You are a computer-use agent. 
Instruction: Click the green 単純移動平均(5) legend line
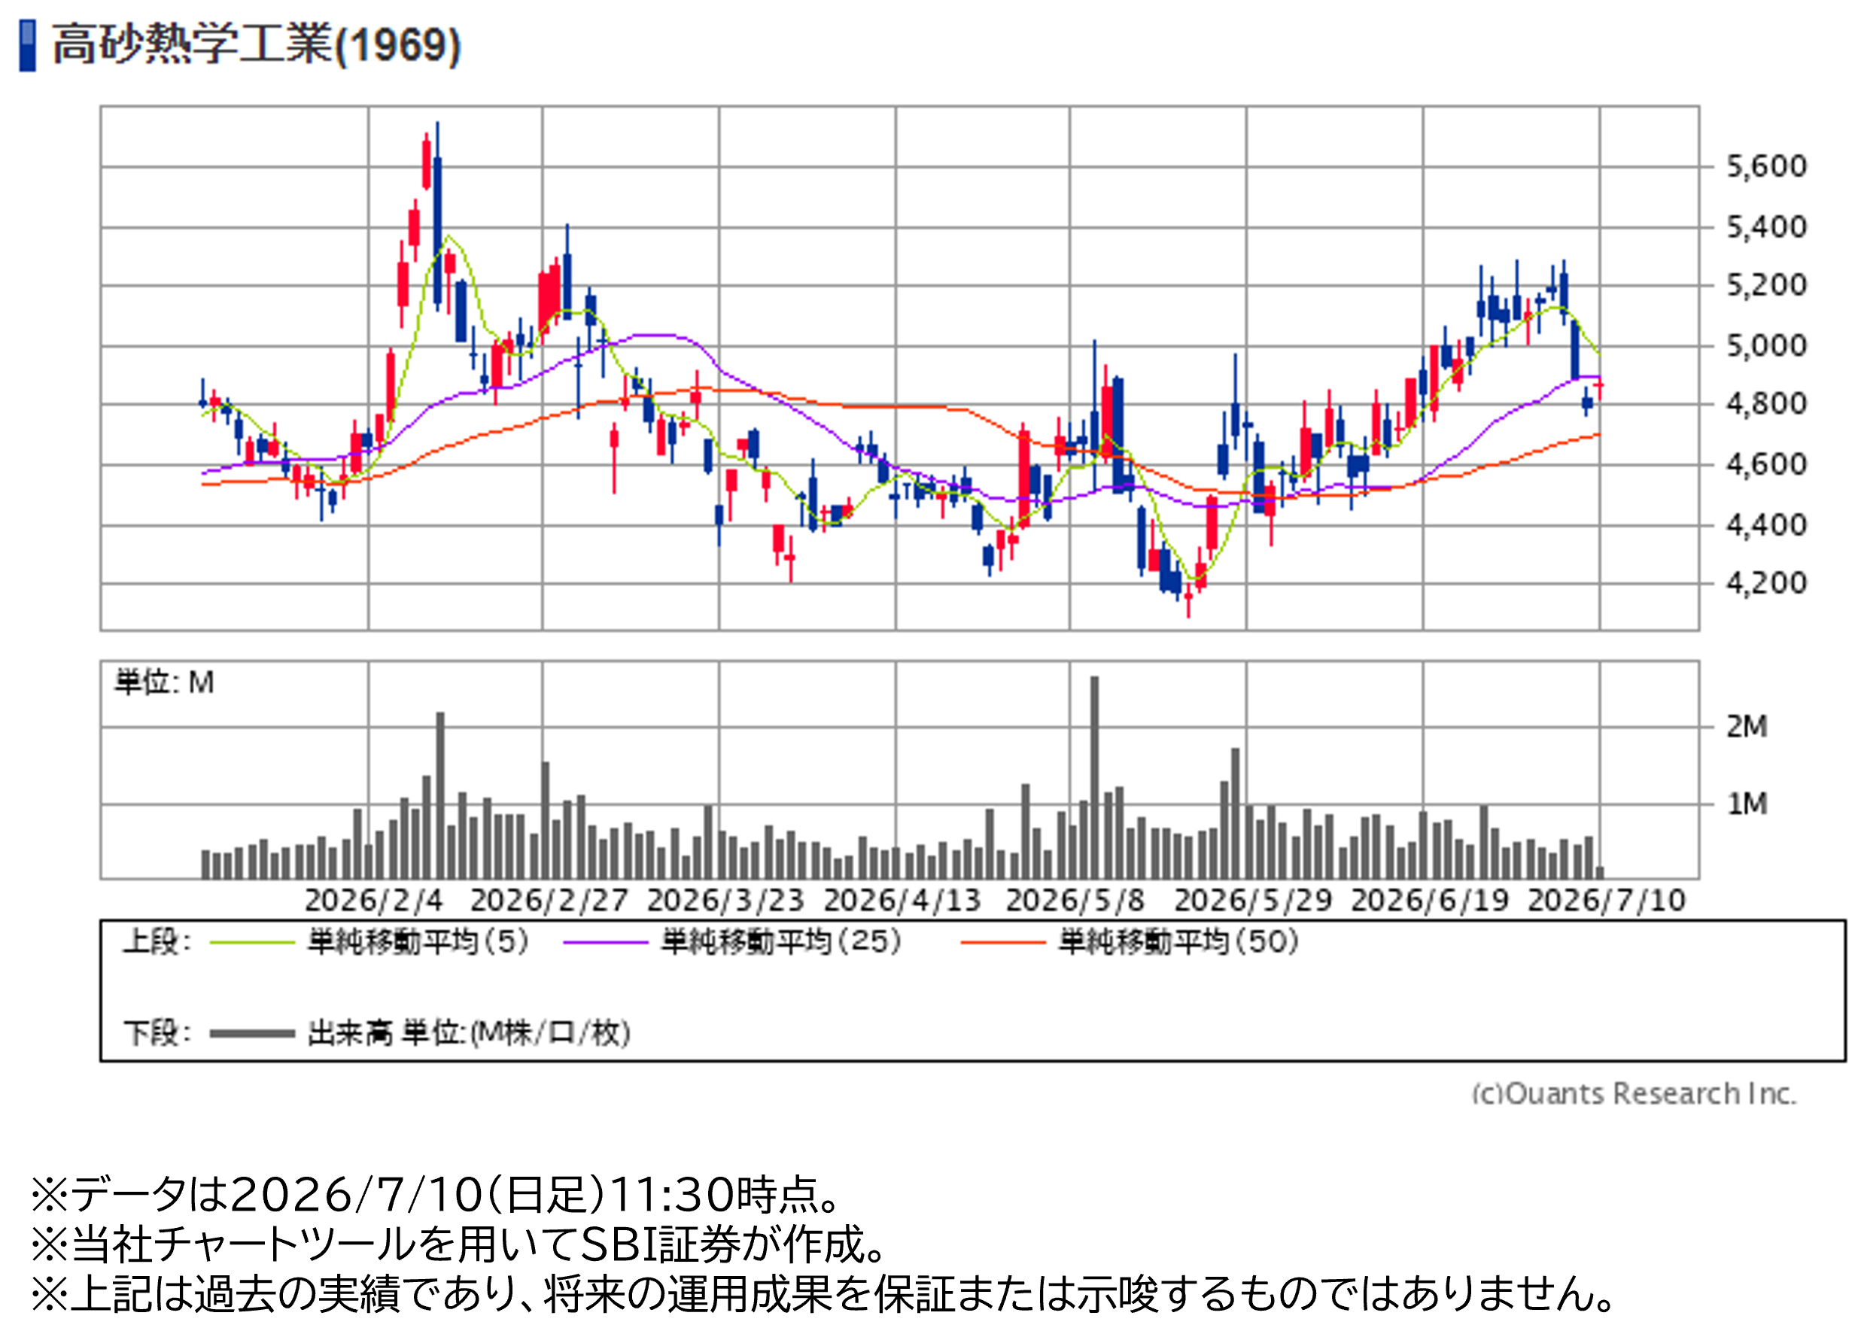click(x=252, y=943)
